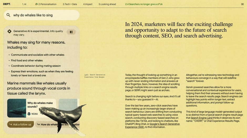Open the 2. Personalisation section
Screen dimensions: 247x138
(46, 4)
